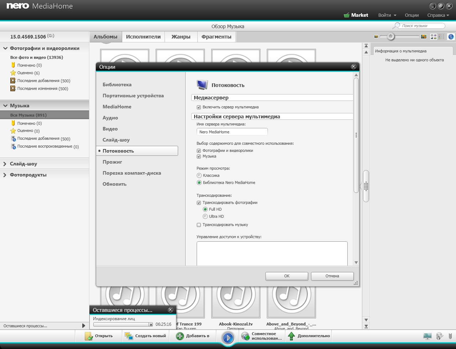This screenshot has width=456, height=349.
Task: Select Вся Музыка (891)
Action: point(45,115)
